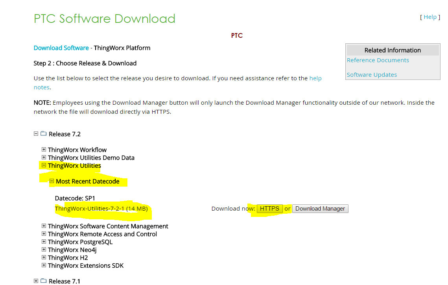Screen dimensions: 448x285
Task: Expand ThingWorx Software Content Management
Action: pos(44,226)
